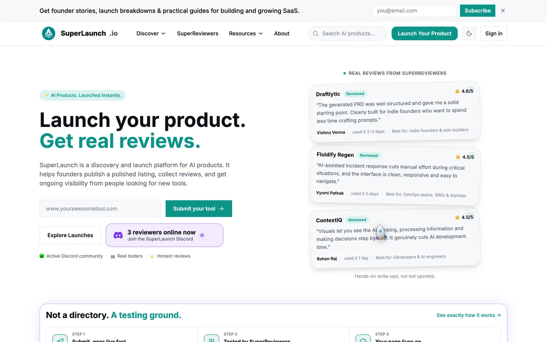Open the About page
Viewport: 547px width, 342px height.
[x=282, y=33]
